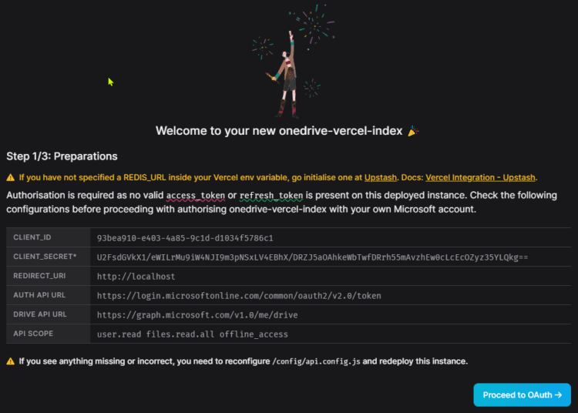
Task: Click the warning icon beside the reconfigure notice
Action: click(x=11, y=361)
